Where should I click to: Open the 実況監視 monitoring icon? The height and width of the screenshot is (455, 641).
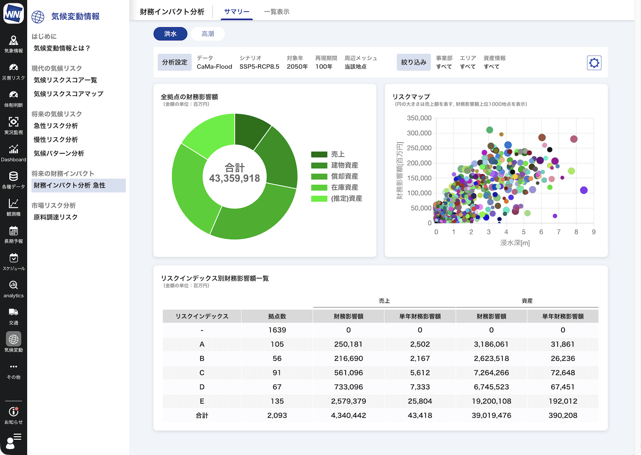(x=14, y=125)
